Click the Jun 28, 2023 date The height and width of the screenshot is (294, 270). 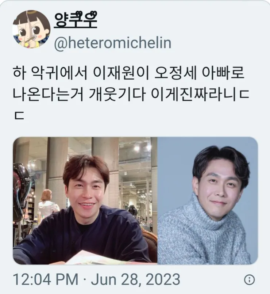click(x=135, y=279)
